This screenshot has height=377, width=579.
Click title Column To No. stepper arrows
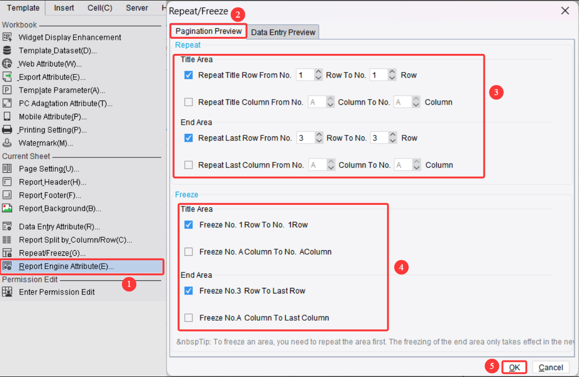(x=416, y=102)
